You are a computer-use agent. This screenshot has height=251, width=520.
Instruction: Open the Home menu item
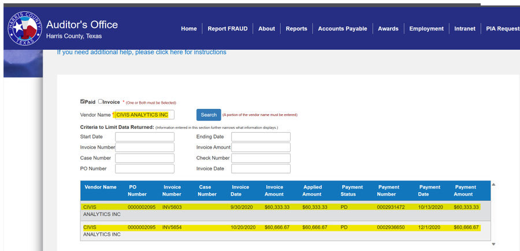pyautogui.click(x=189, y=29)
